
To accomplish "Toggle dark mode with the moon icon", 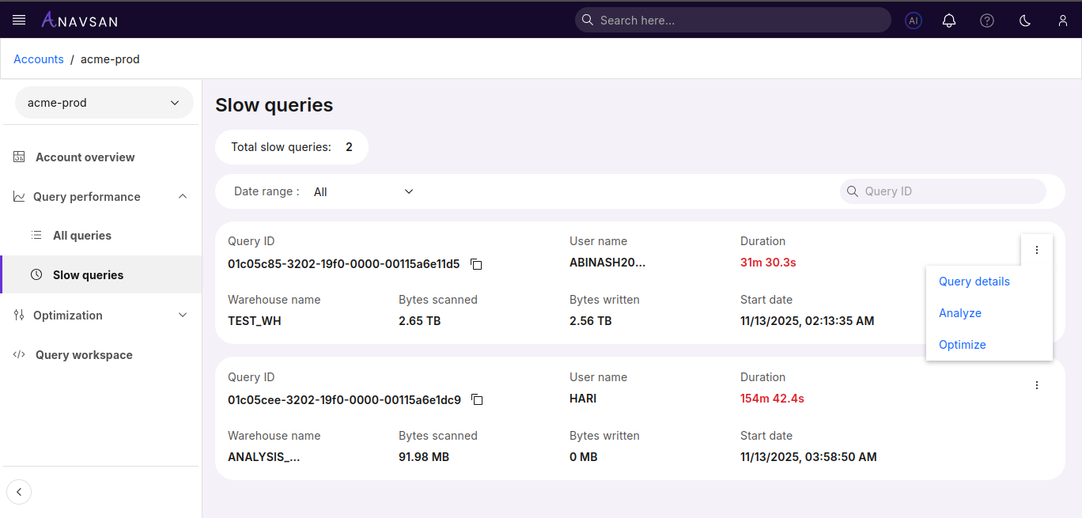I will tap(1024, 21).
